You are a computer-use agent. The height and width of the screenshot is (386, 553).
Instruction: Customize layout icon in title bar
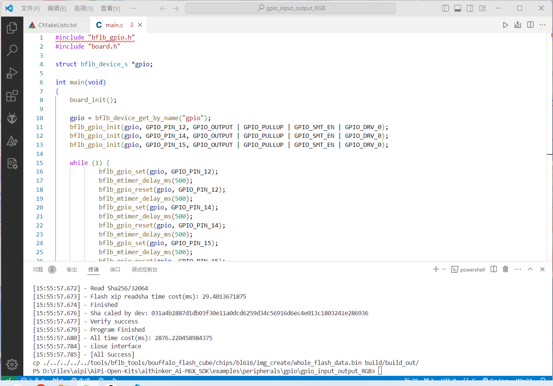(483, 8)
